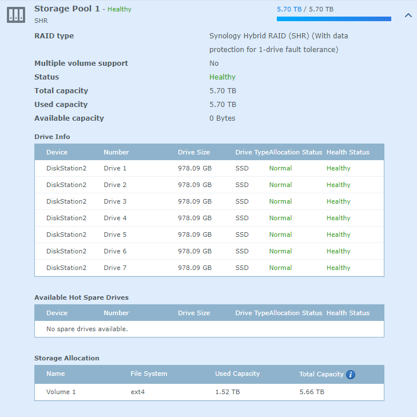Click Used Capacity column header
The height and width of the screenshot is (417, 417).
tap(237, 374)
